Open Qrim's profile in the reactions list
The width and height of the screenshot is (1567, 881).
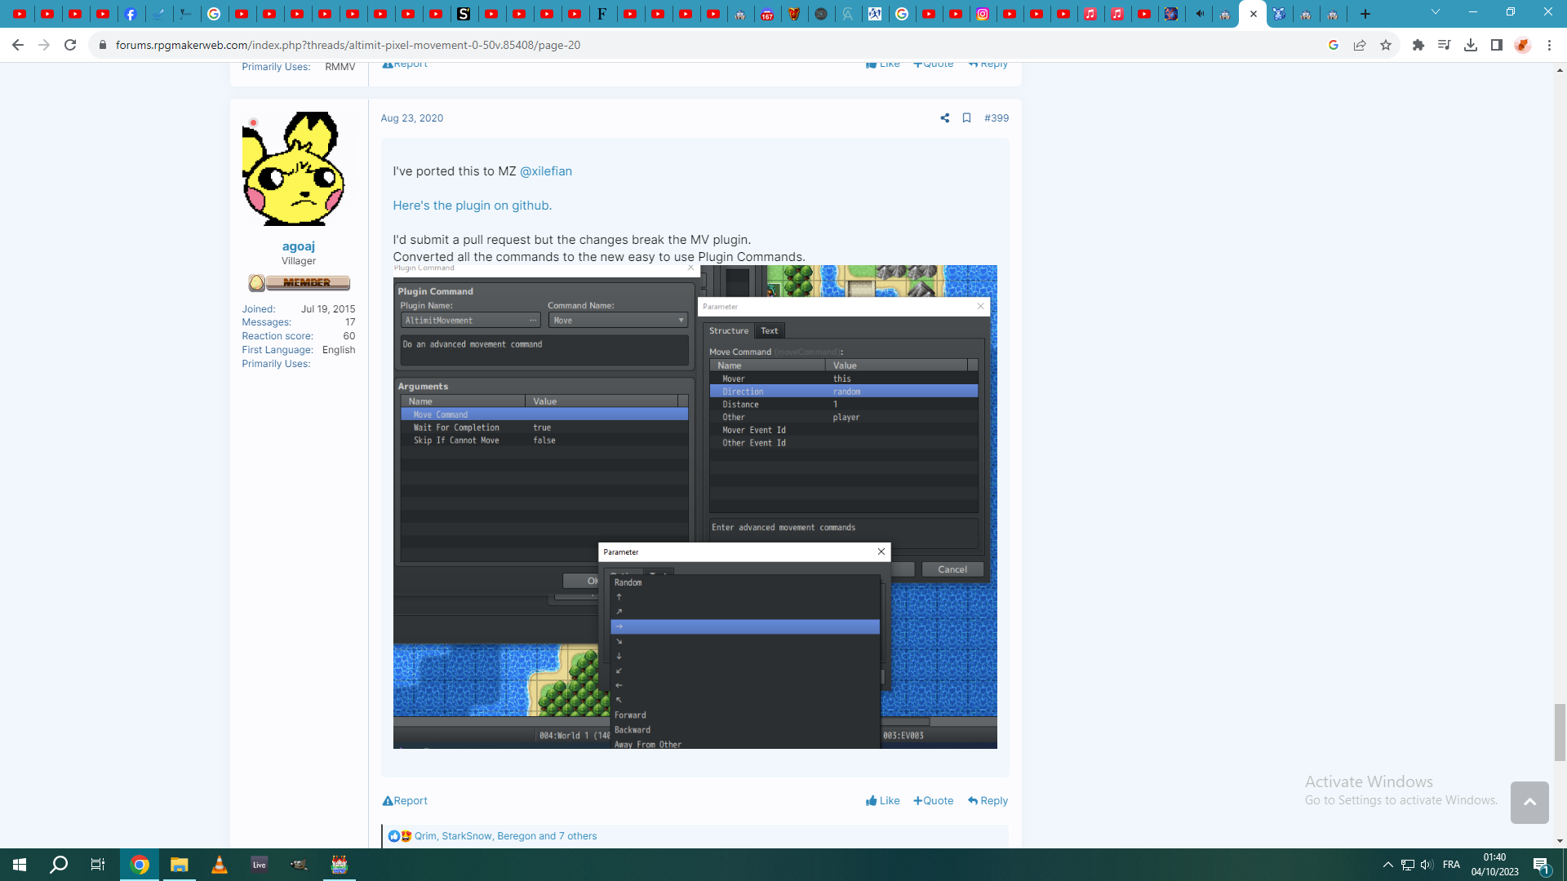[425, 836]
